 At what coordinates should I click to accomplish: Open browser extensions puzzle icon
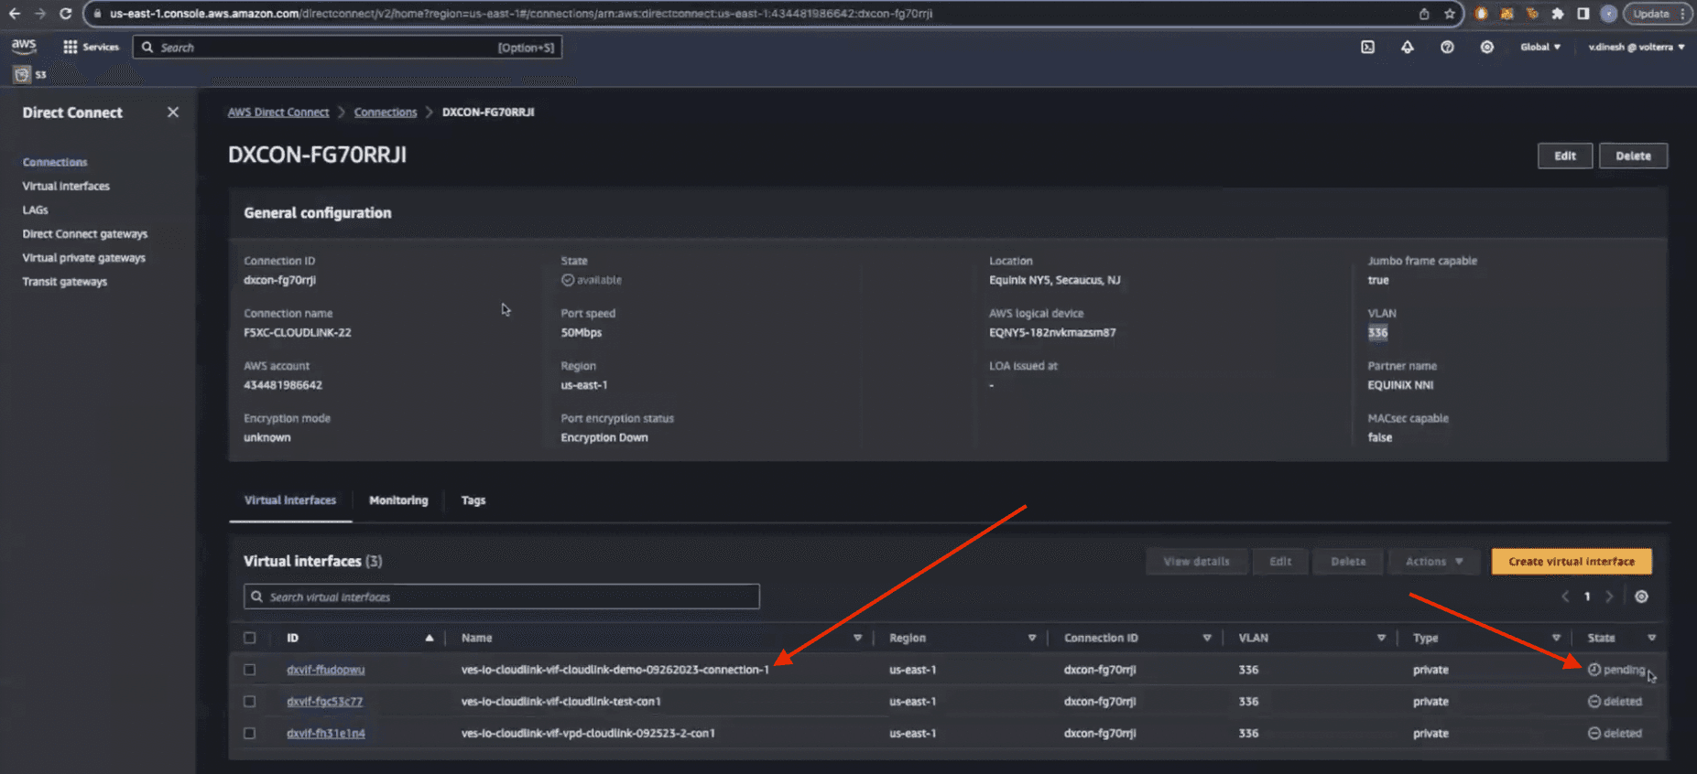pos(1557,14)
